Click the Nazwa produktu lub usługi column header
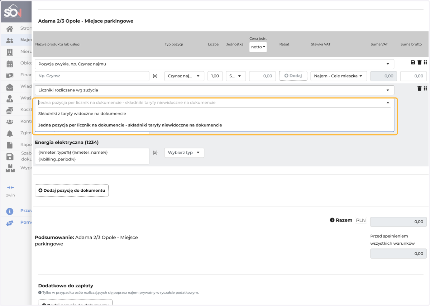Viewport: 430px width, 306px height. [x=58, y=44]
